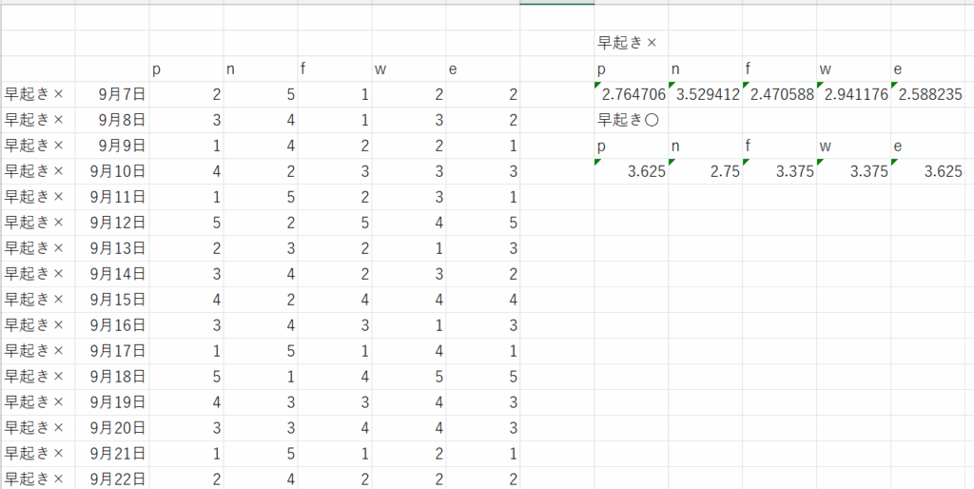
Task: Click the 3.375 cell under the f header
Action: point(779,171)
